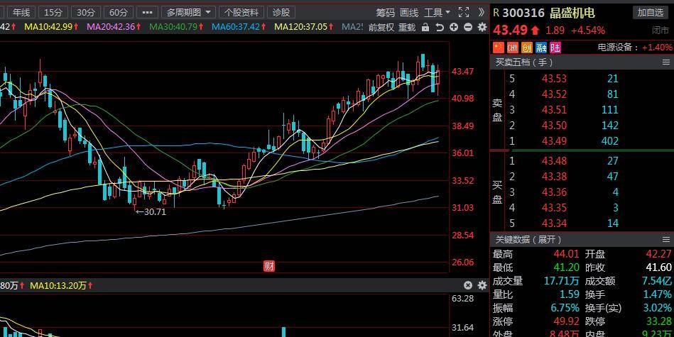The width and height of the screenshot is (674, 337).
Task: Zoom in with the plus icon
Action: coord(455,27)
